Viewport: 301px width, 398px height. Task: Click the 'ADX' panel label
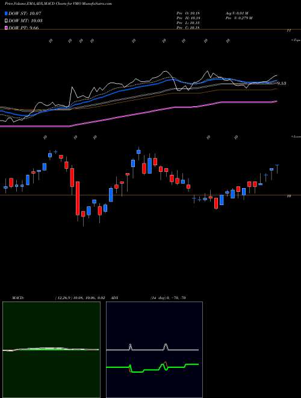(x=114, y=298)
